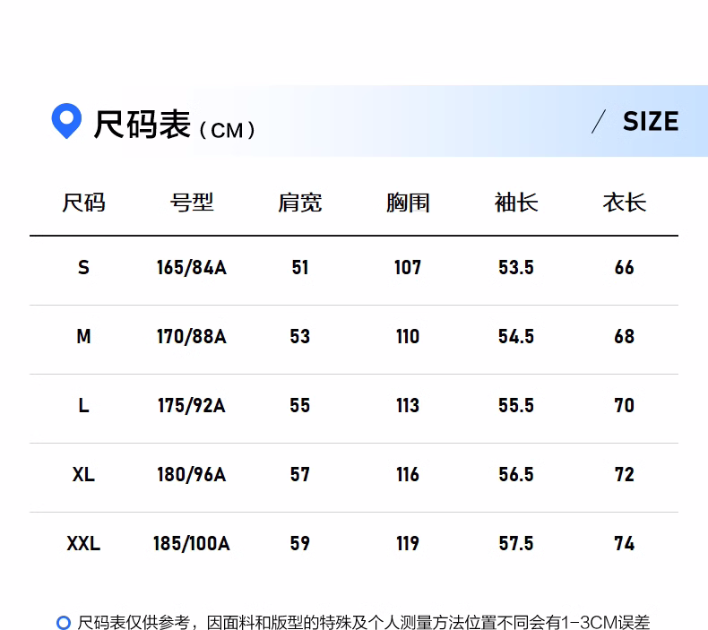Click sleeve length value 53.5
This screenshot has height=630, width=708.
coord(516,267)
